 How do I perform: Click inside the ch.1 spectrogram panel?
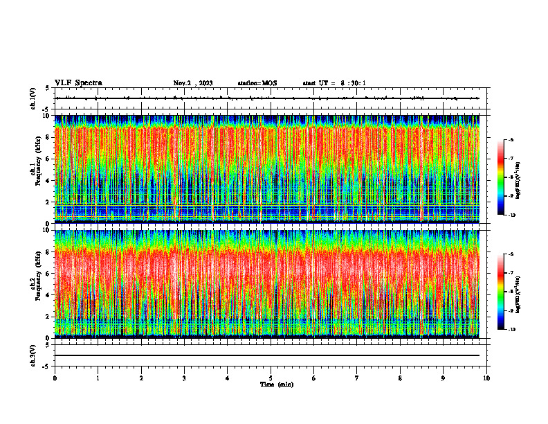tap(267, 169)
